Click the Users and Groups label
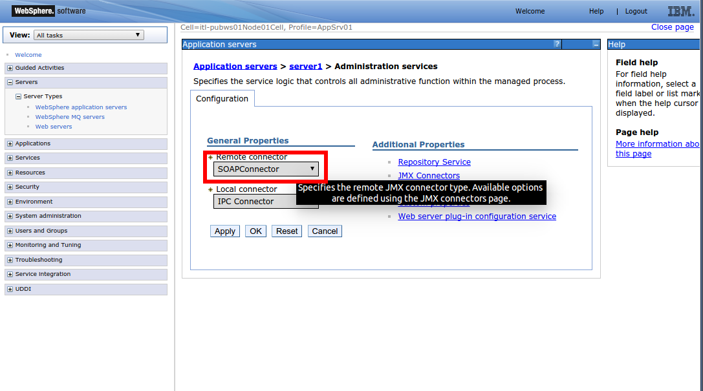The image size is (703, 391). point(41,231)
